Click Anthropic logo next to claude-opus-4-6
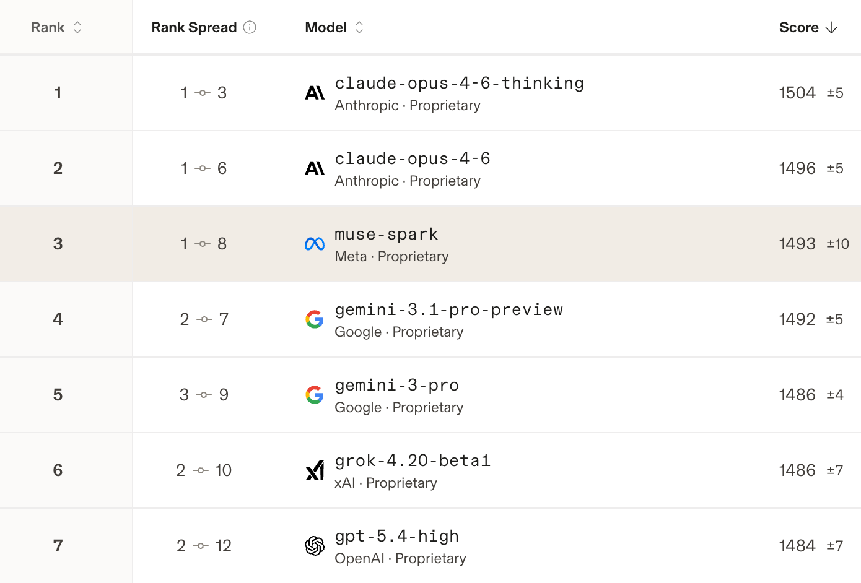The image size is (861, 583). [x=315, y=168]
